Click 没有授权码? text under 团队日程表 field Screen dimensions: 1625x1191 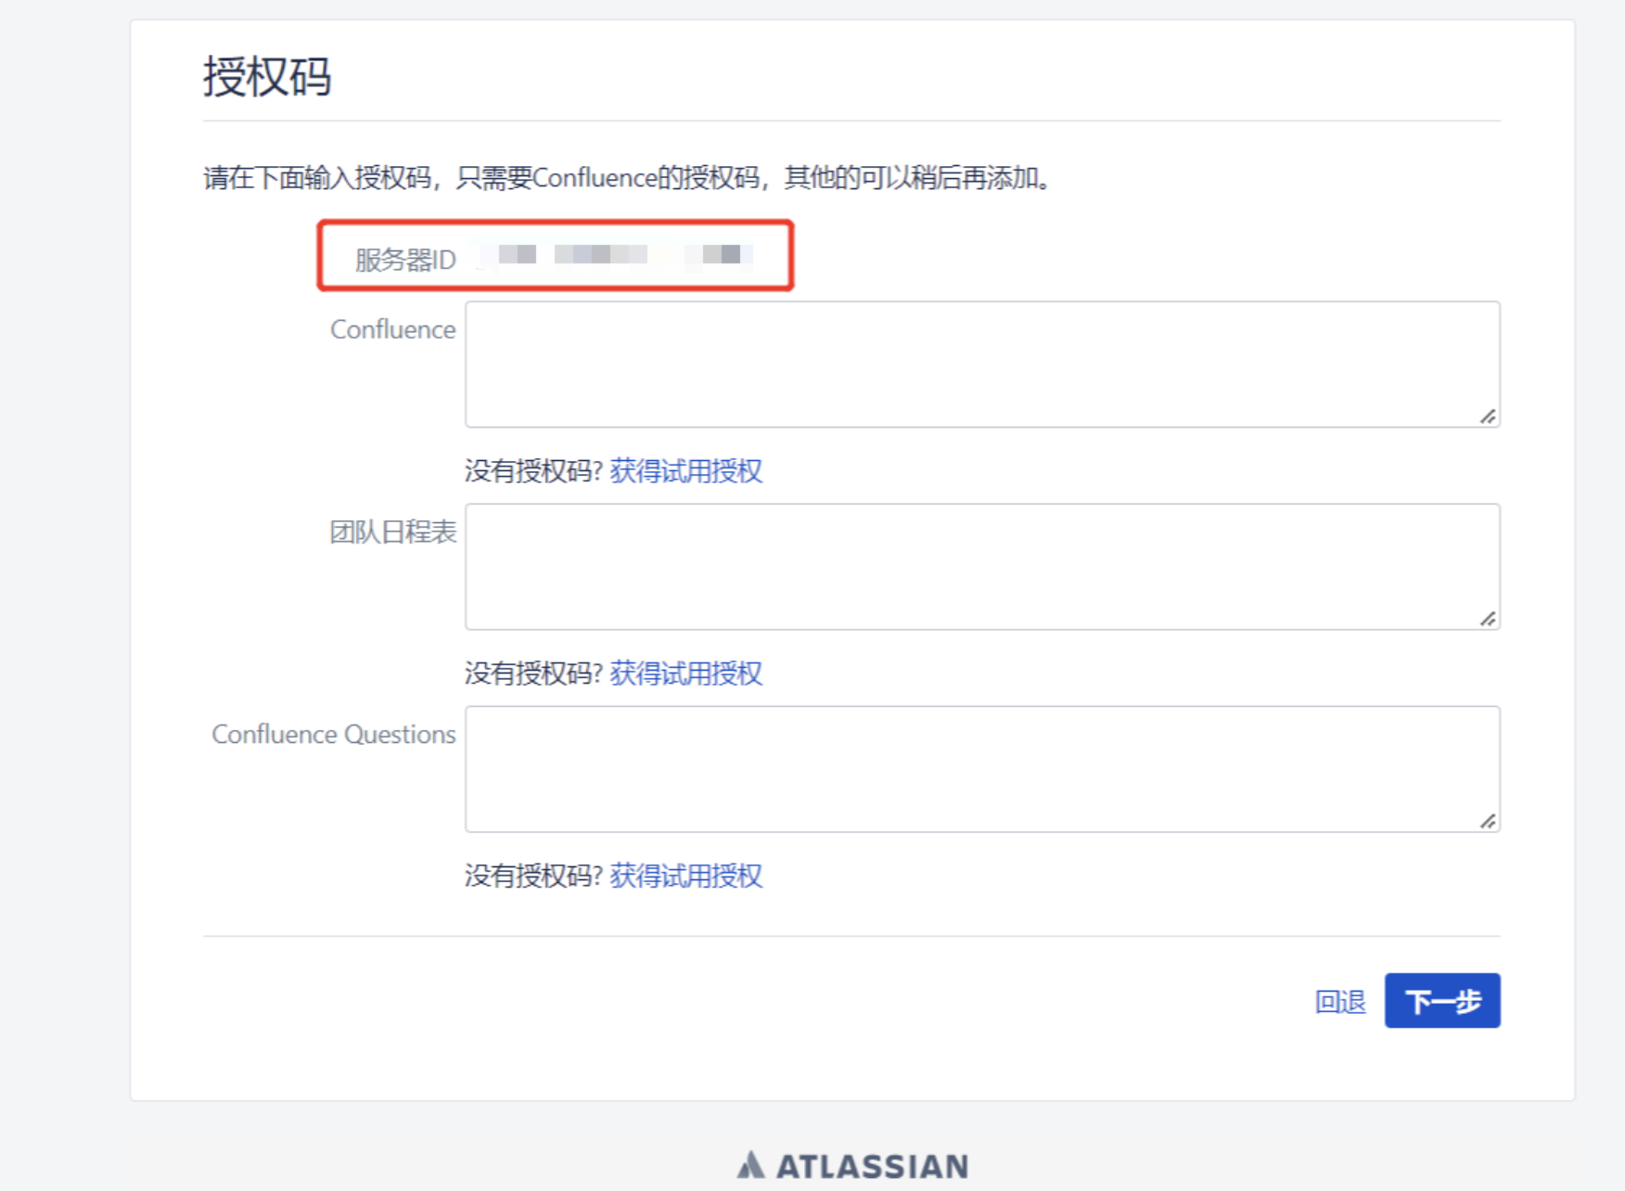(x=534, y=673)
